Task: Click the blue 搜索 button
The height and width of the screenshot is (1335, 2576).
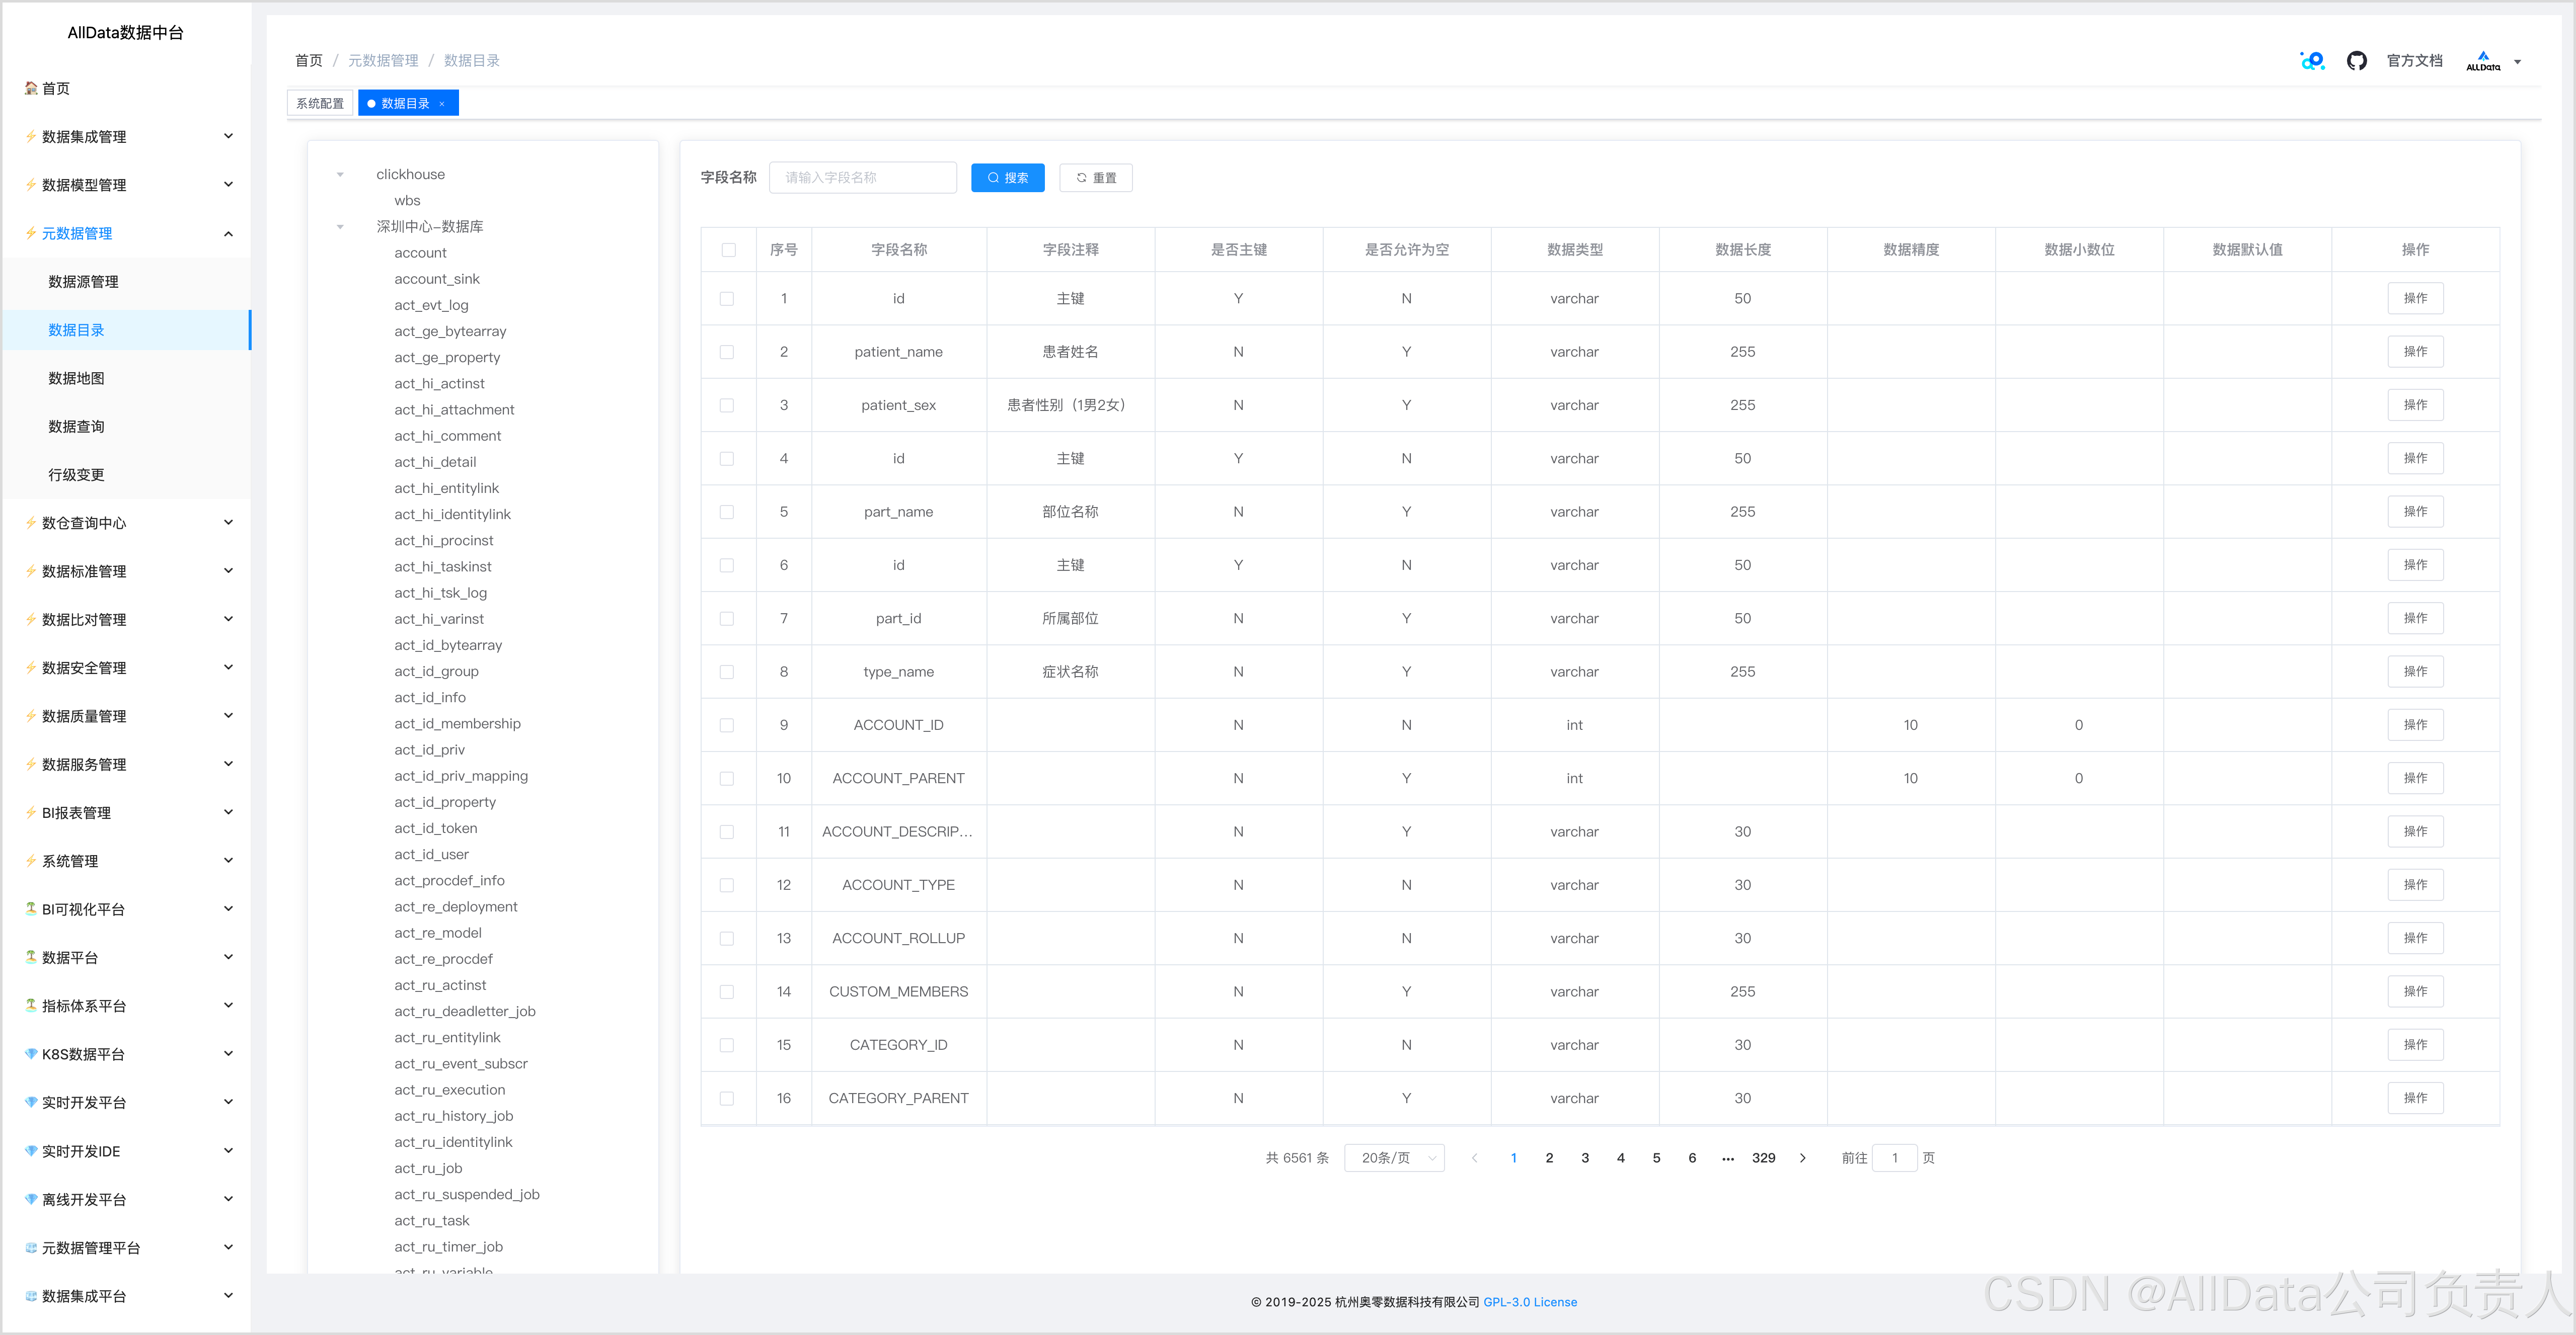Action: tap(1007, 178)
